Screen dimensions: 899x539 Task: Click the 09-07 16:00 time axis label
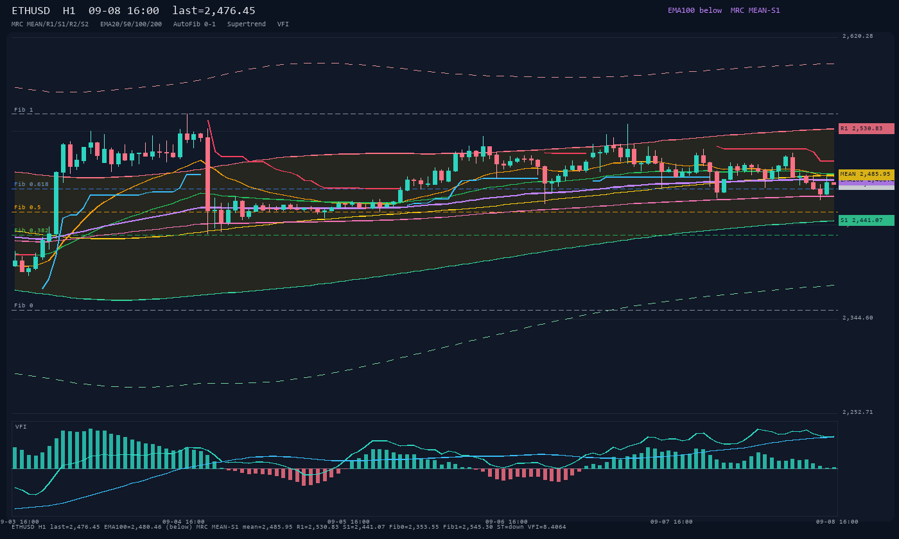tap(671, 522)
